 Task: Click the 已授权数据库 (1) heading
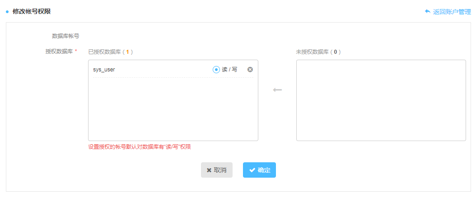click(x=111, y=52)
